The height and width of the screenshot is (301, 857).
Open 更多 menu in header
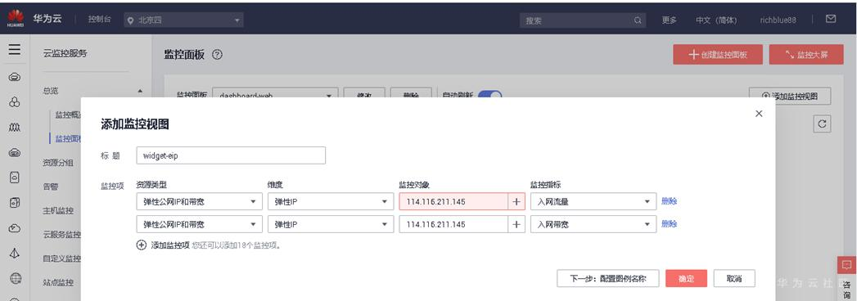pos(670,20)
